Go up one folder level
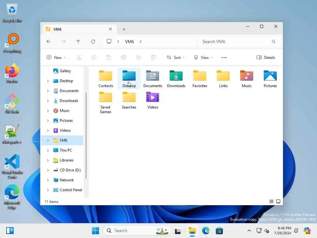Image resolution: width=317 pixels, height=238 pixels. pyautogui.click(x=78, y=42)
